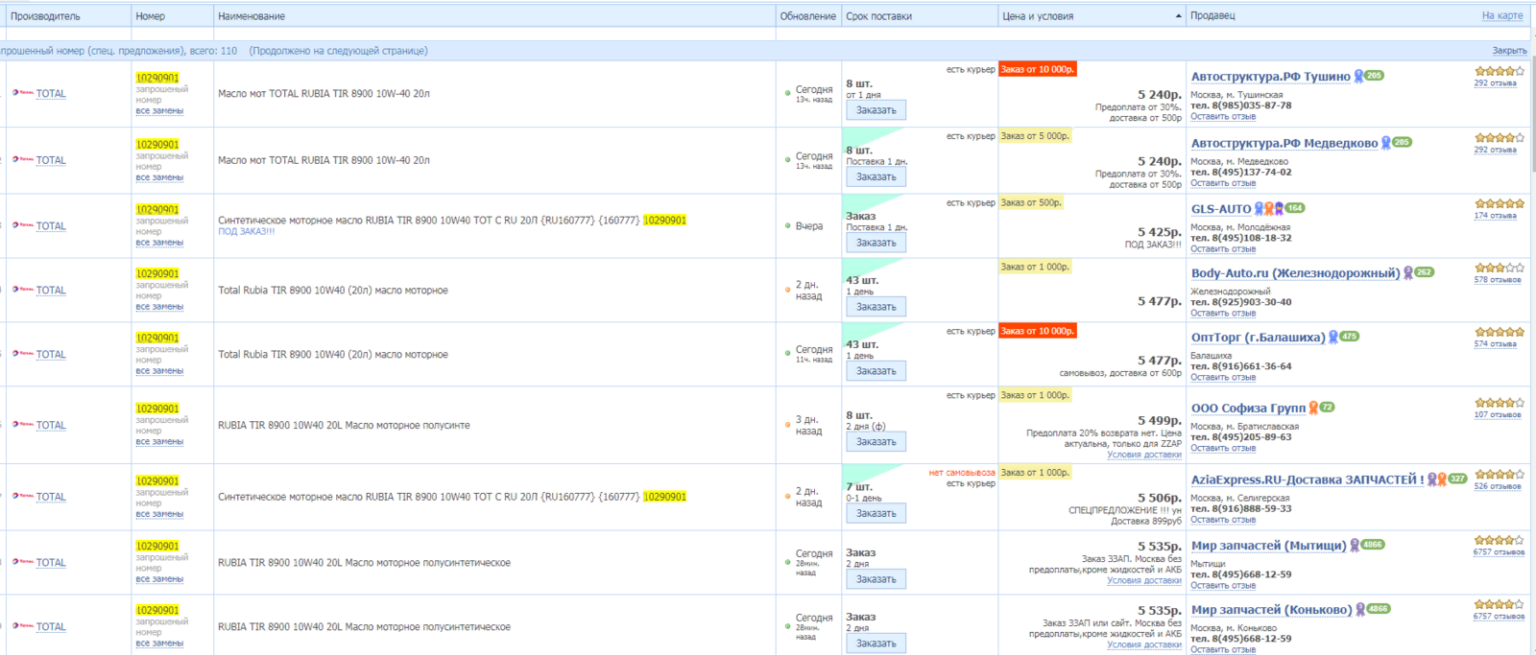Click the TOTAL logo in the GLS-AUTO row
The height and width of the screenshot is (655, 1536).
coord(22,225)
